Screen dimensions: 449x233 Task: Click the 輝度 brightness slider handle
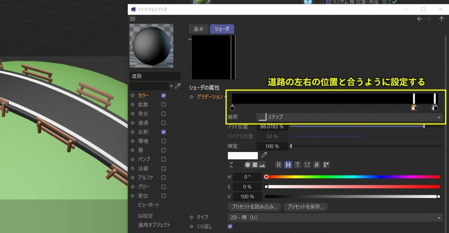coord(291,146)
